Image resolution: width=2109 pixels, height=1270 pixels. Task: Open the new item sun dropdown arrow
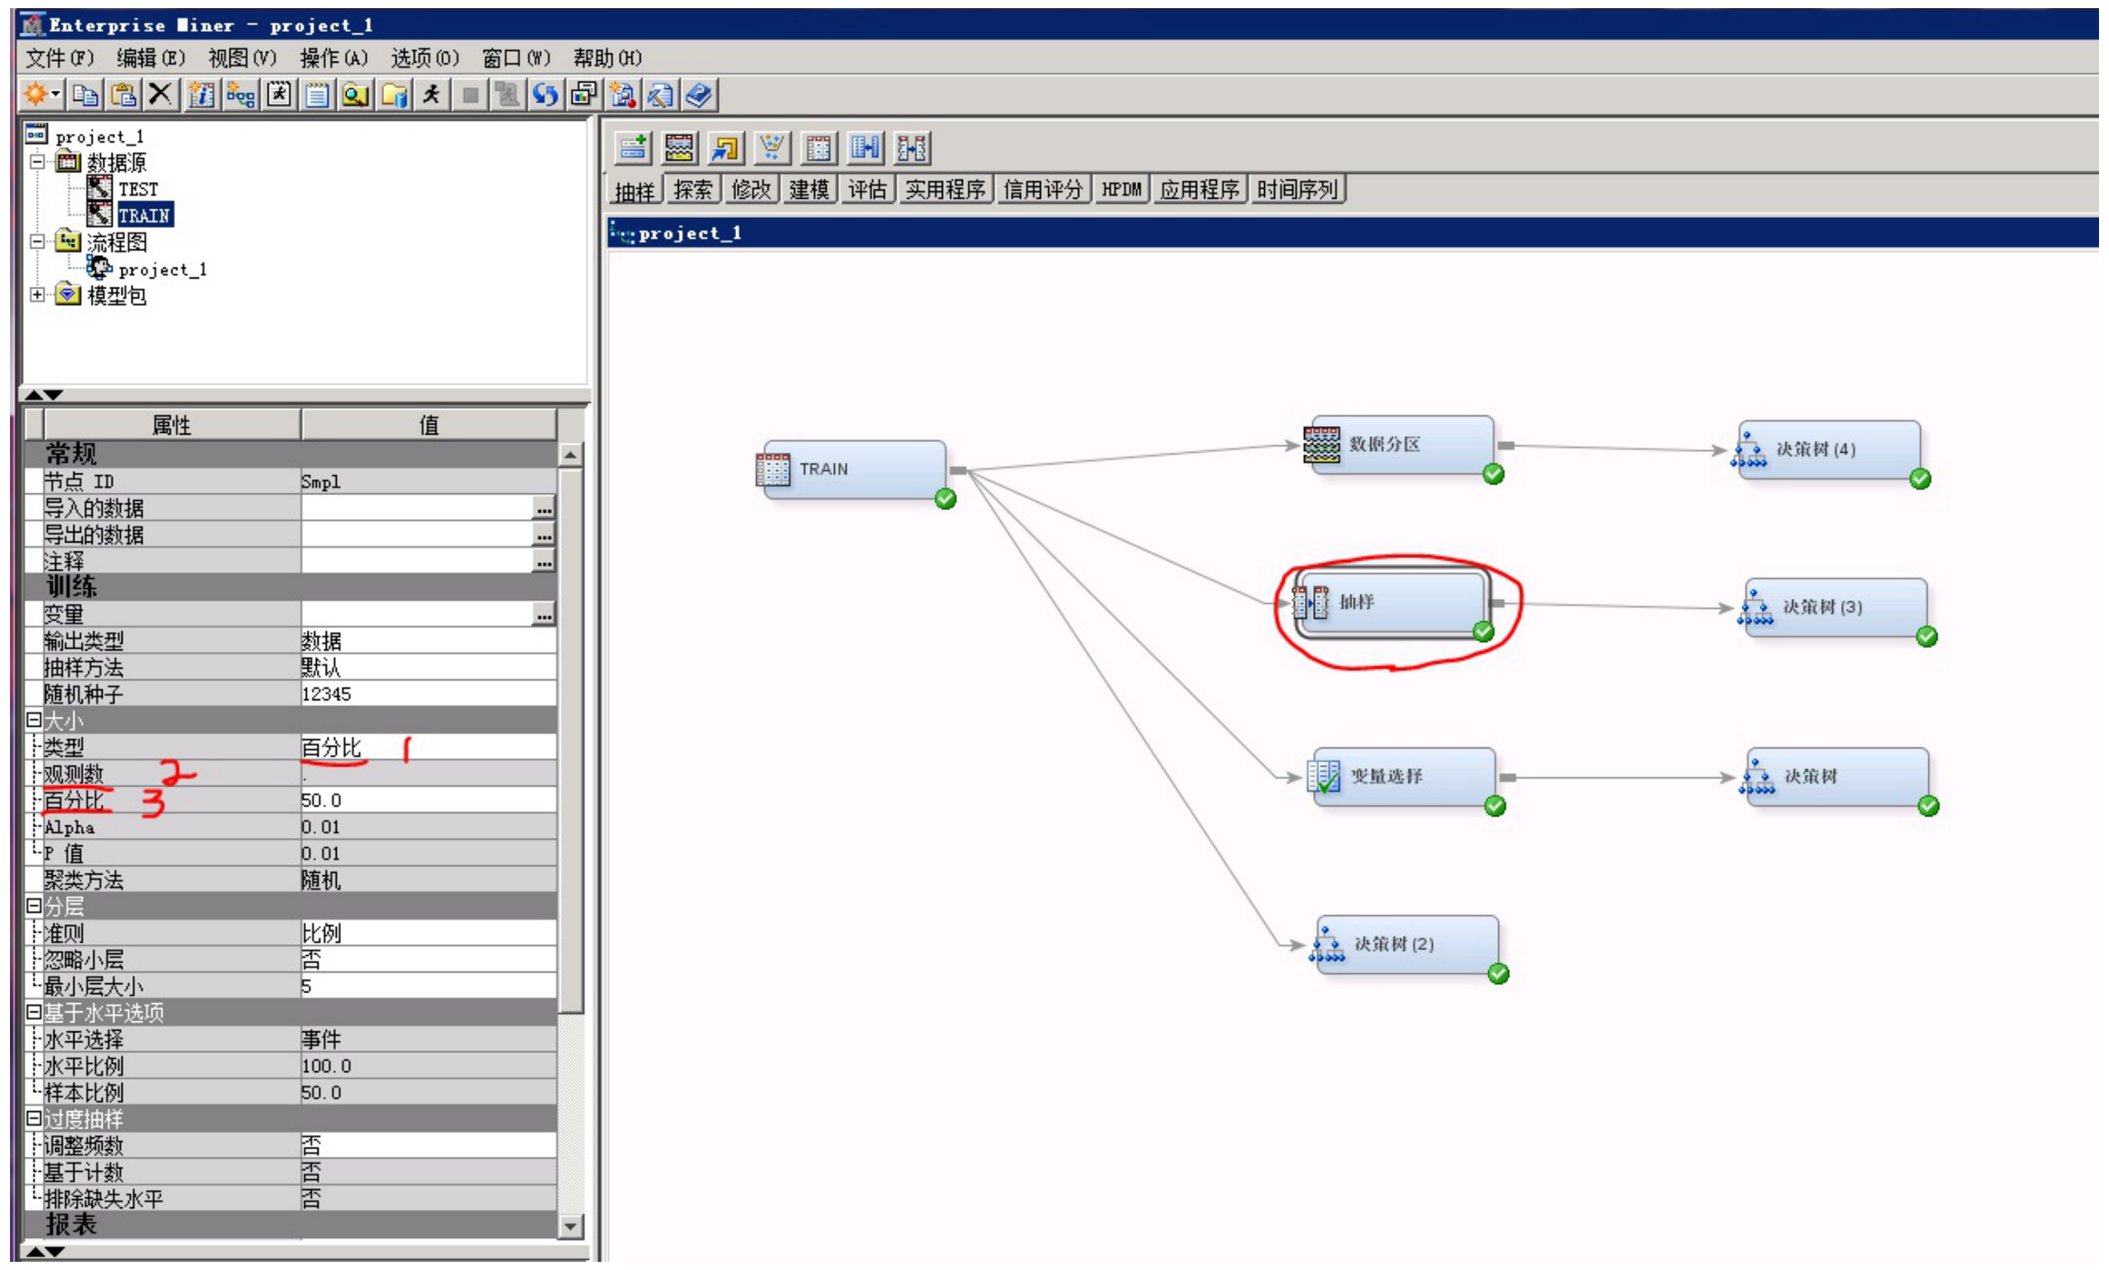[x=56, y=94]
